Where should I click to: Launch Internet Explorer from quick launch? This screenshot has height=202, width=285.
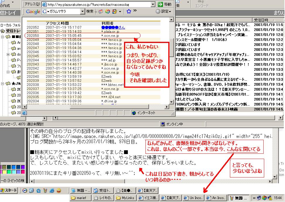coord(52,191)
